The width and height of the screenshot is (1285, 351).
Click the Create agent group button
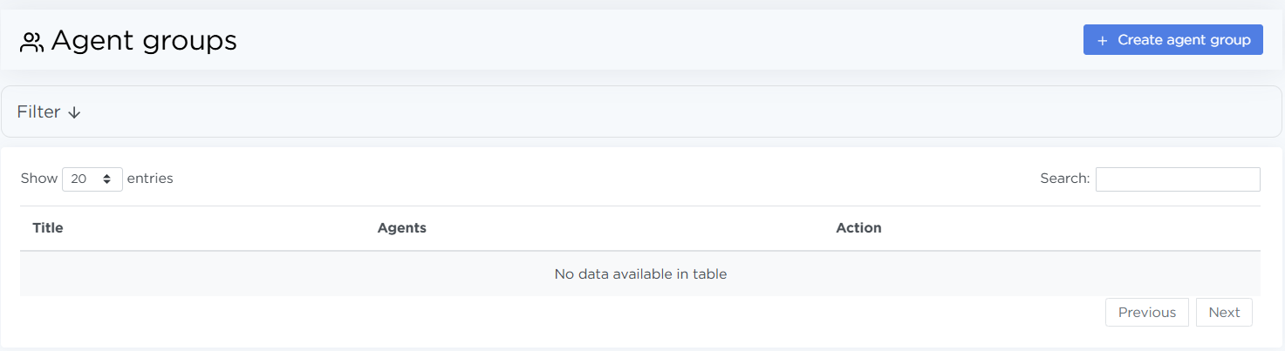1172,40
